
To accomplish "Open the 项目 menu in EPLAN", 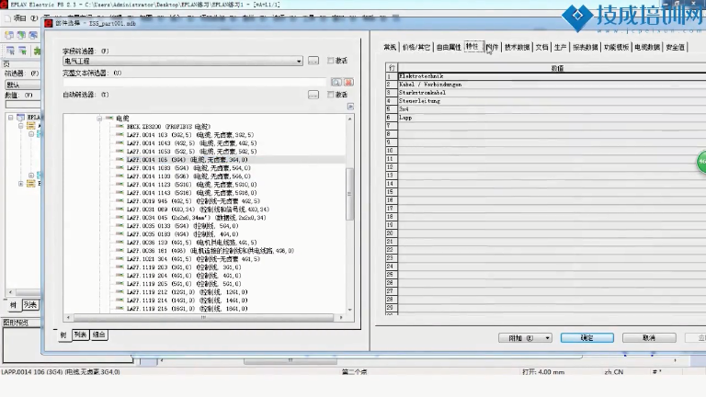I will coord(26,18).
